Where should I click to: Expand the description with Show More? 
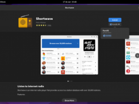pyautogui.click(x=69, y=101)
